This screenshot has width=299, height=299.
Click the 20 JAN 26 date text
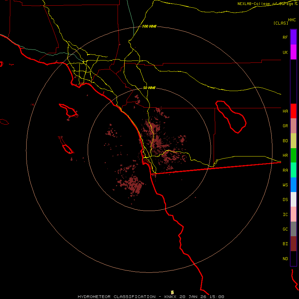tap(193, 297)
